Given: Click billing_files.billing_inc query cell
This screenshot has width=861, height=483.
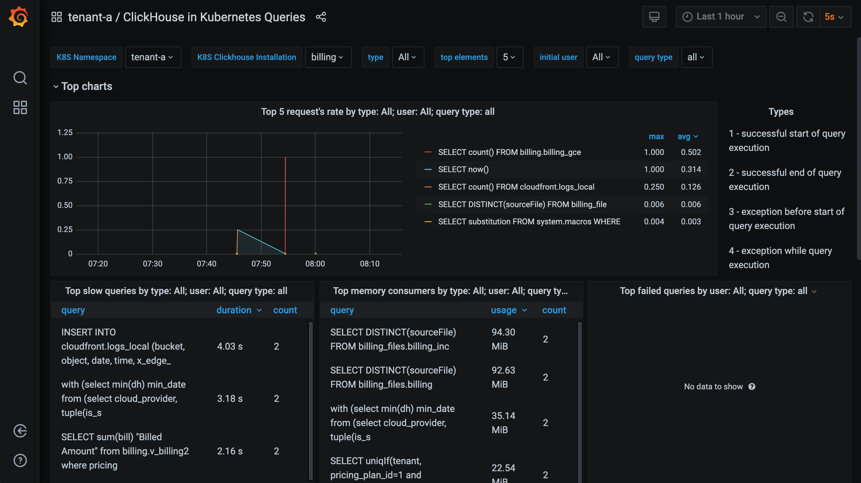Looking at the screenshot, I should 393,340.
